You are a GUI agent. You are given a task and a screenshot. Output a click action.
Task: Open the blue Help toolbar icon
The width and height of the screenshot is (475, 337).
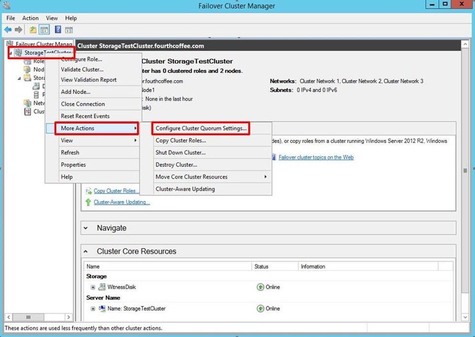click(58, 30)
